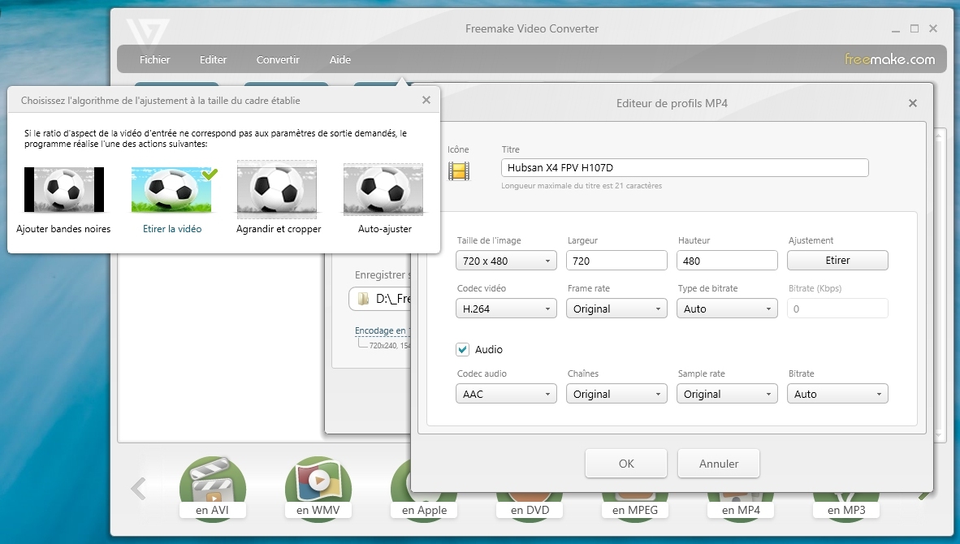Select Ajouter bandes noires thumbnail
960x544 pixels.
click(x=63, y=190)
